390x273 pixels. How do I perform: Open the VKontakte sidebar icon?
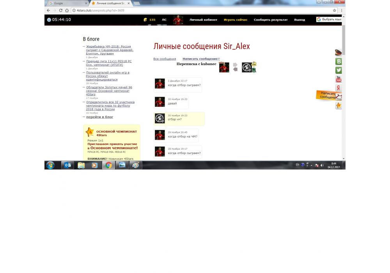pos(339,61)
